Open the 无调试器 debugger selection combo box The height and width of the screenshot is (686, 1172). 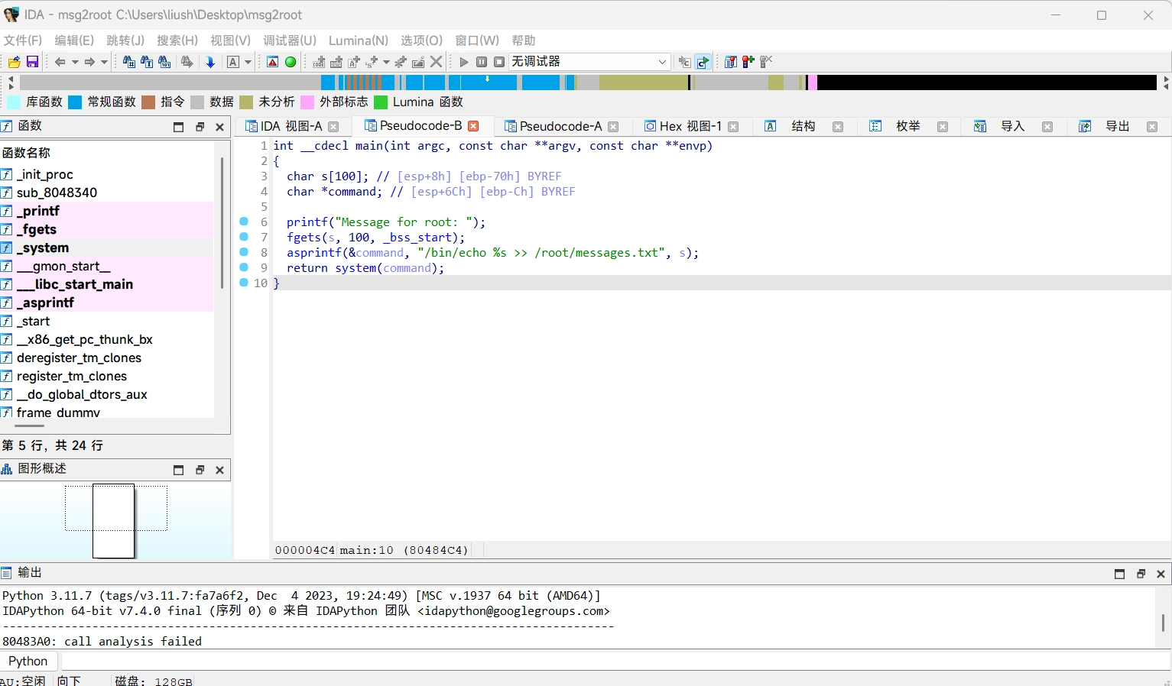tap(589, 62)
